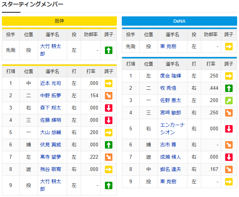The height and width of the screenshot is (197, 239).
Task: Open player link 大竹 耕太郎 in the Hanshin pitcher table
Action: [50, 50]
